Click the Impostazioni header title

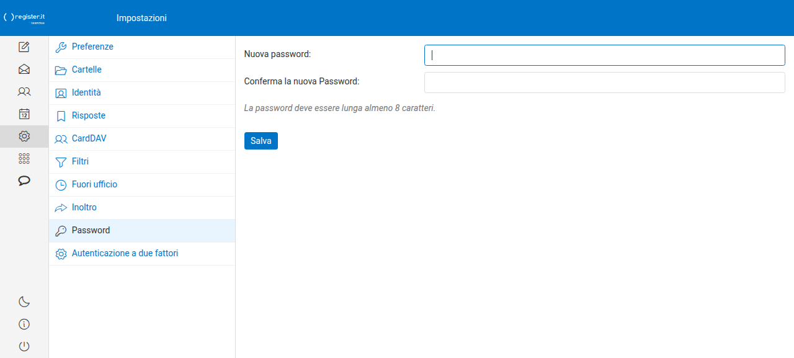(141, 18)
